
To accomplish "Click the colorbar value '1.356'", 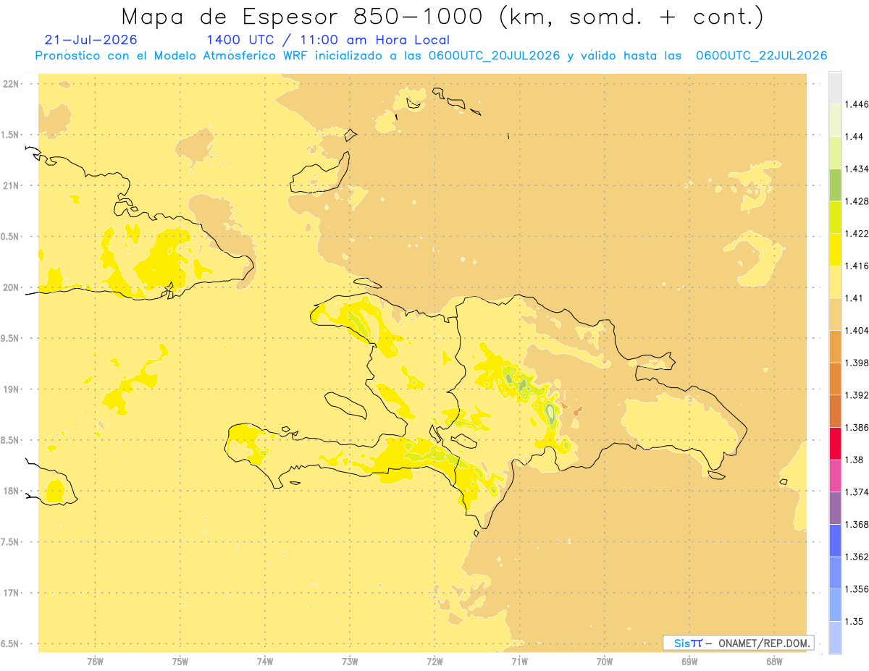I will 858,589.
